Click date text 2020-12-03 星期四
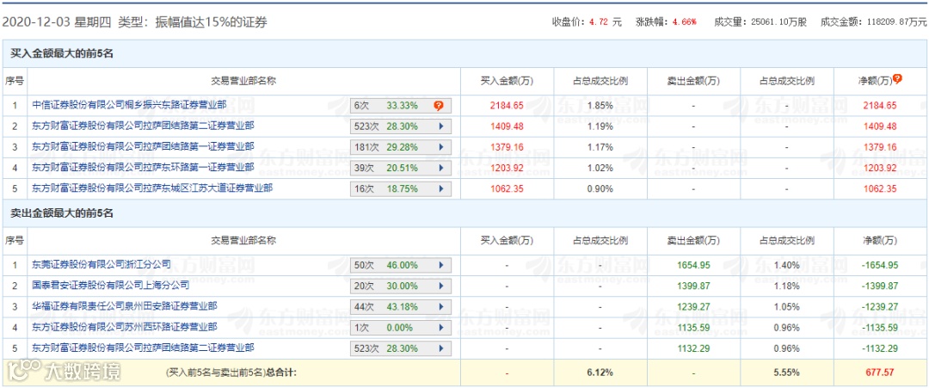The image size is (929, 388). tap(58, 22)
